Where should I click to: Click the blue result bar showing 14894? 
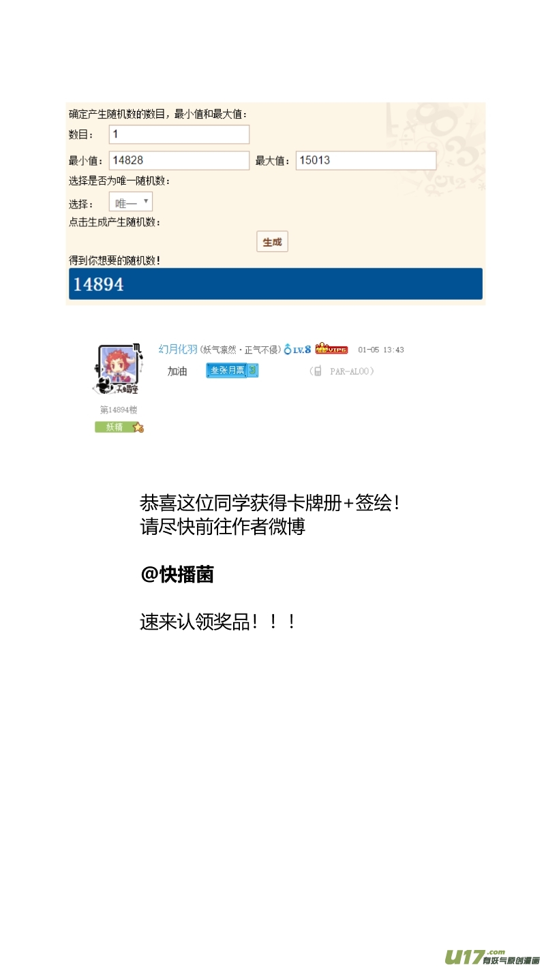click(275, 284)
